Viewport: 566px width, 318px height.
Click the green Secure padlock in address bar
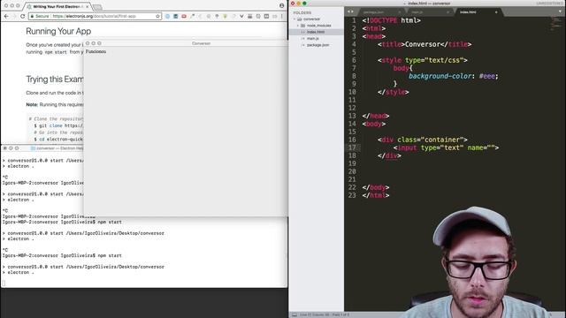click(x=32, y=16)
